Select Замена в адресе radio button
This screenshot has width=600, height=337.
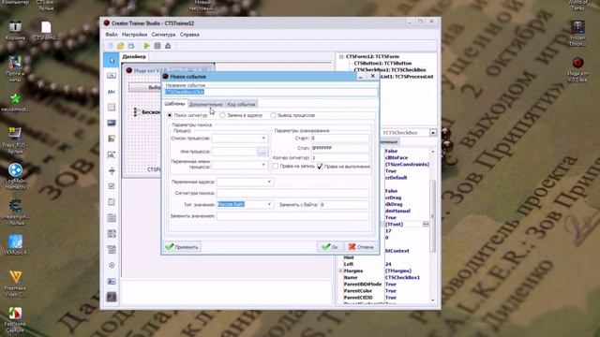(x=222, y=115)
